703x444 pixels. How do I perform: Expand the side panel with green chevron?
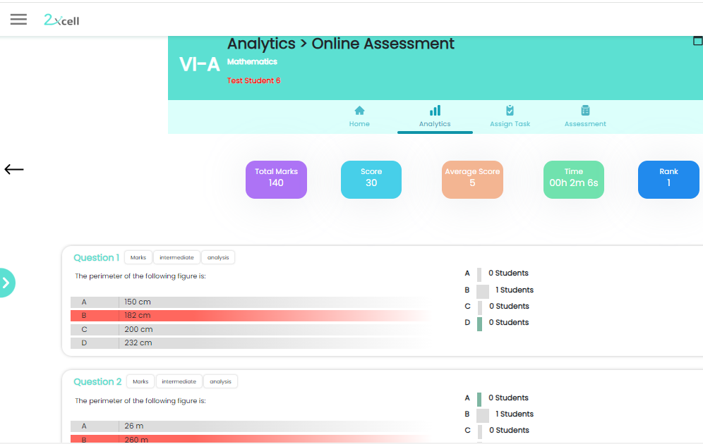[6, 283]
